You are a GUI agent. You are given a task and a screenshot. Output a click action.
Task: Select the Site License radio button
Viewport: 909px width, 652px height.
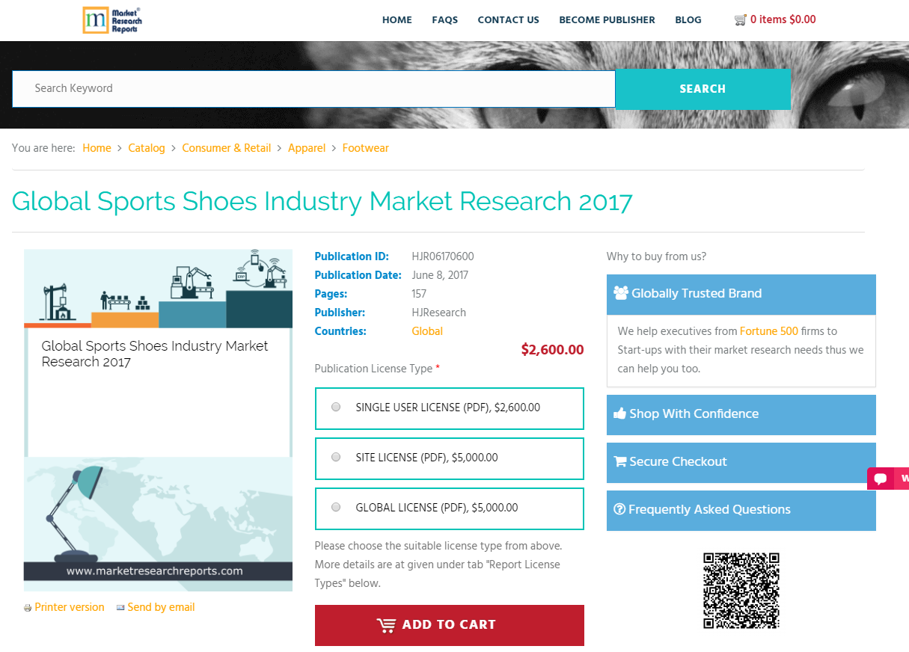click(336, 457)
